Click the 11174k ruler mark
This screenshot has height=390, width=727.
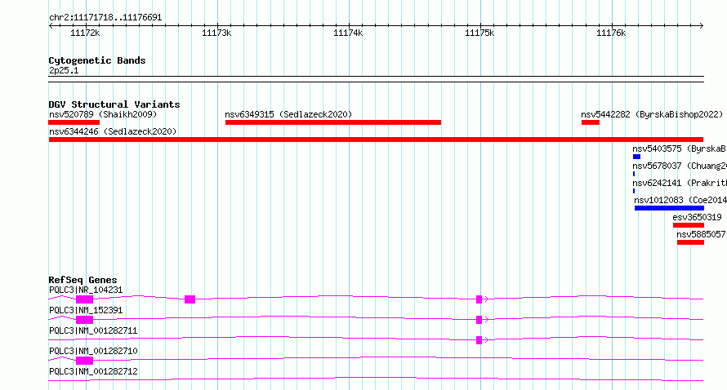coord(348,33)
